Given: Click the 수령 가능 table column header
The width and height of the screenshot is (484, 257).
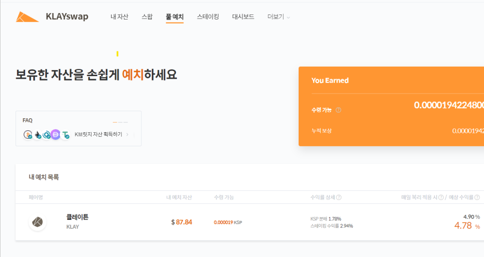Looking at the screenshot, I should (x=224, y=197).
